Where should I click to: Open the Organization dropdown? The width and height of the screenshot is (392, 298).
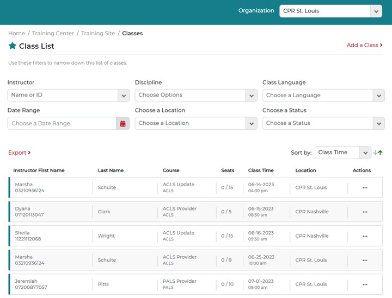[x=330, y=11]
